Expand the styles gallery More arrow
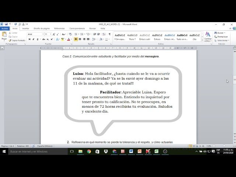This screenshot has height=177, width=236. tap(202, 40)
